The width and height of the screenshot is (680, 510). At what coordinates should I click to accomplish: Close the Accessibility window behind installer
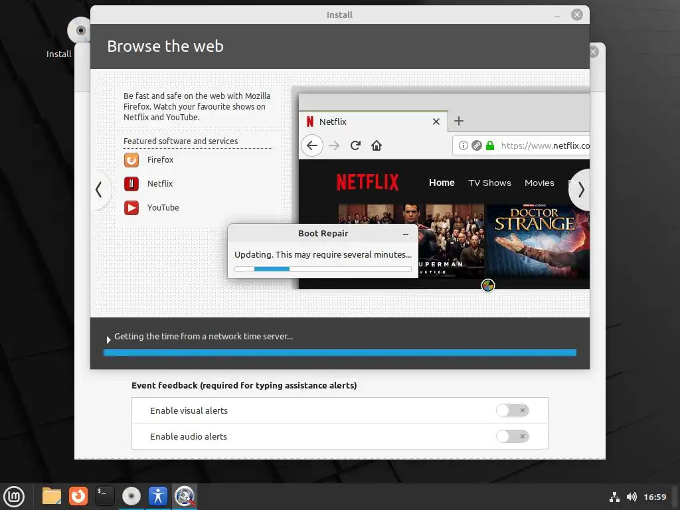click(594, 52)
